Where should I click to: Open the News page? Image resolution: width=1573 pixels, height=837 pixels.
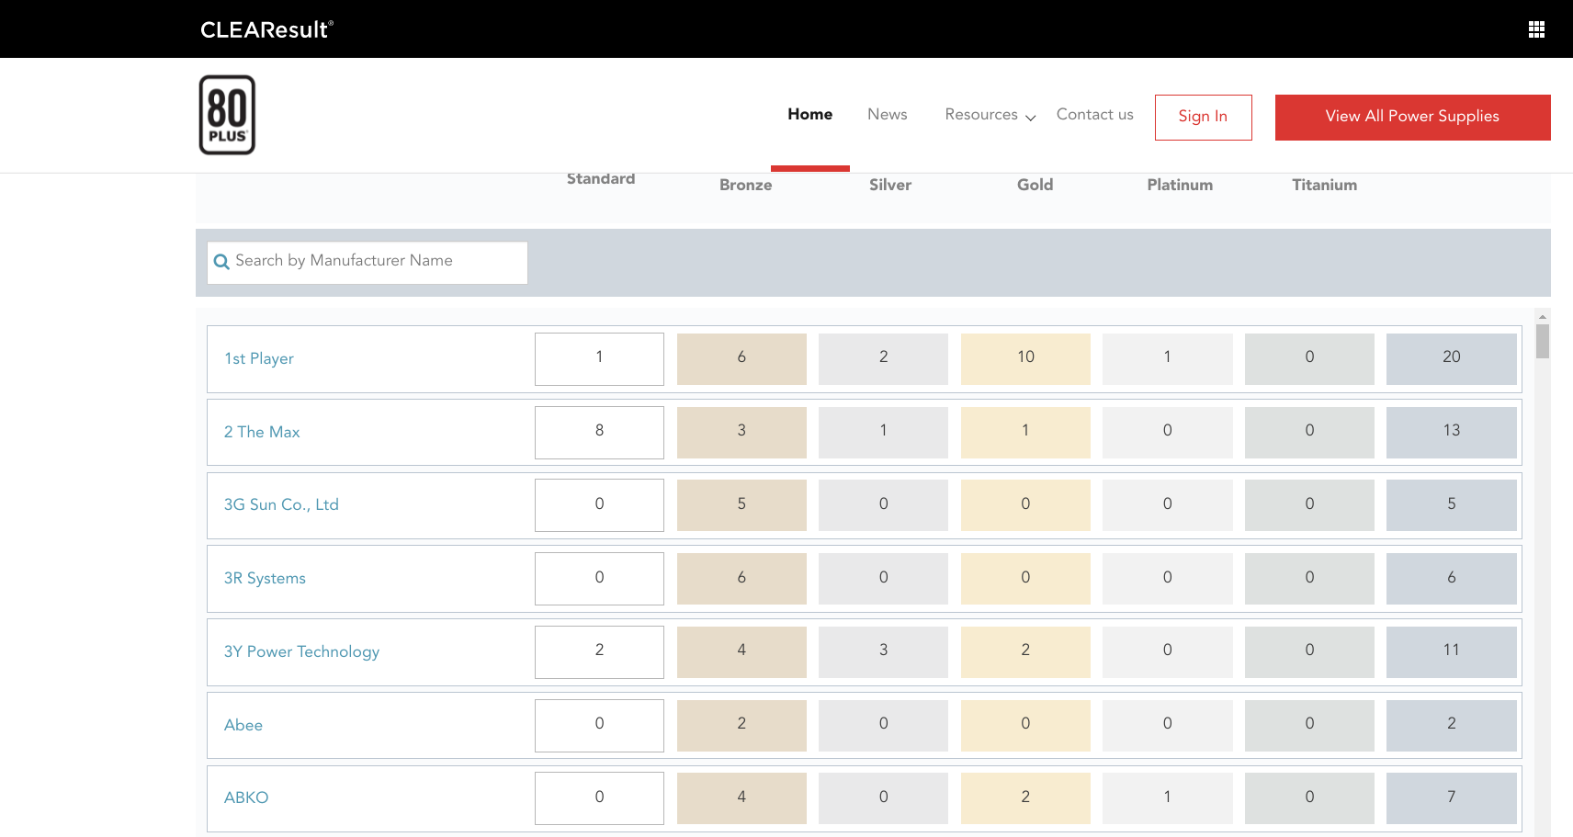coord(887,115)
